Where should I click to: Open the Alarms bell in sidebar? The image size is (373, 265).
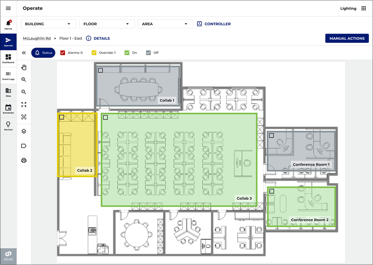coord(8,25)
